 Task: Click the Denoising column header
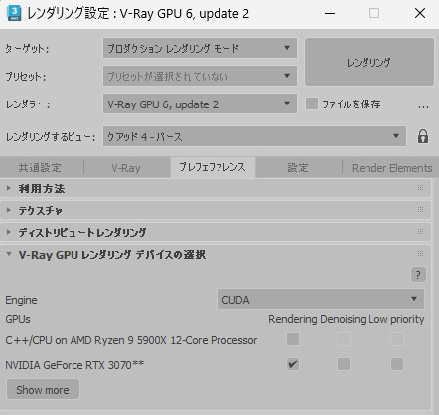[x=343, y=319]
